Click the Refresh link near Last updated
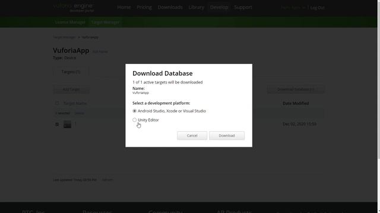Screen dimensions: 380x213 click(107, 180)
